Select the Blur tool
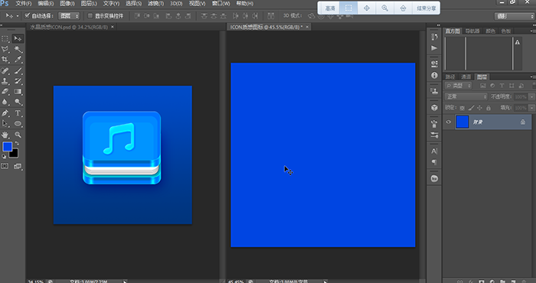The image size is (536, 283). click(x=5, y=102)
